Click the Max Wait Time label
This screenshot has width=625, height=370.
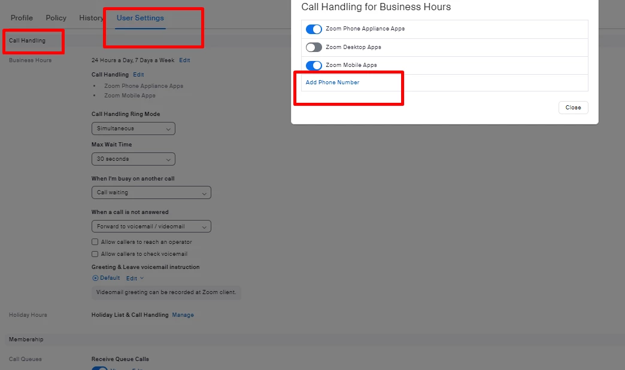click(111, 145)
